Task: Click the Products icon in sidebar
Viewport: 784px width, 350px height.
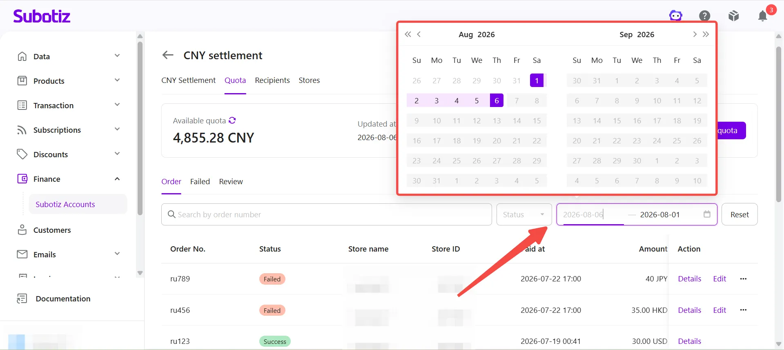Action: click(22, 80)
